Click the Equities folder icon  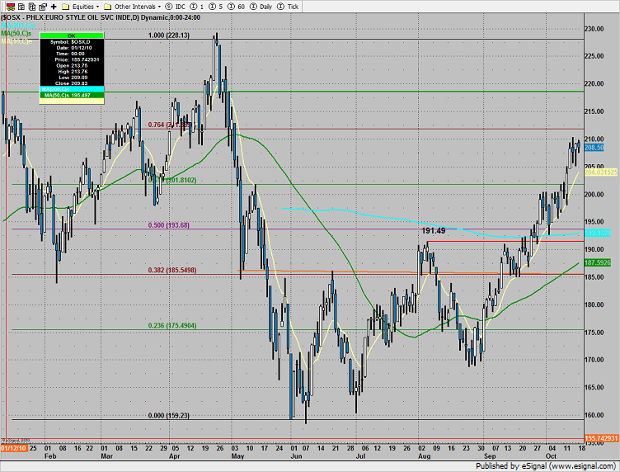(x=66, y=6)
